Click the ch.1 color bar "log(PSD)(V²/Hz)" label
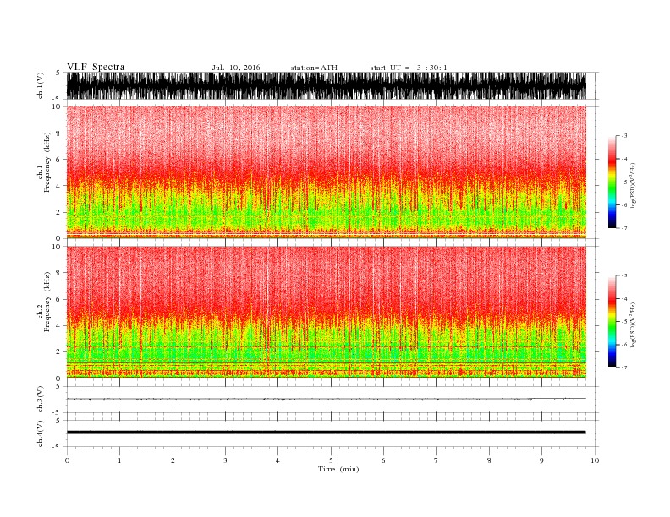This screenshot has height=517, width=670. [634, 186]
